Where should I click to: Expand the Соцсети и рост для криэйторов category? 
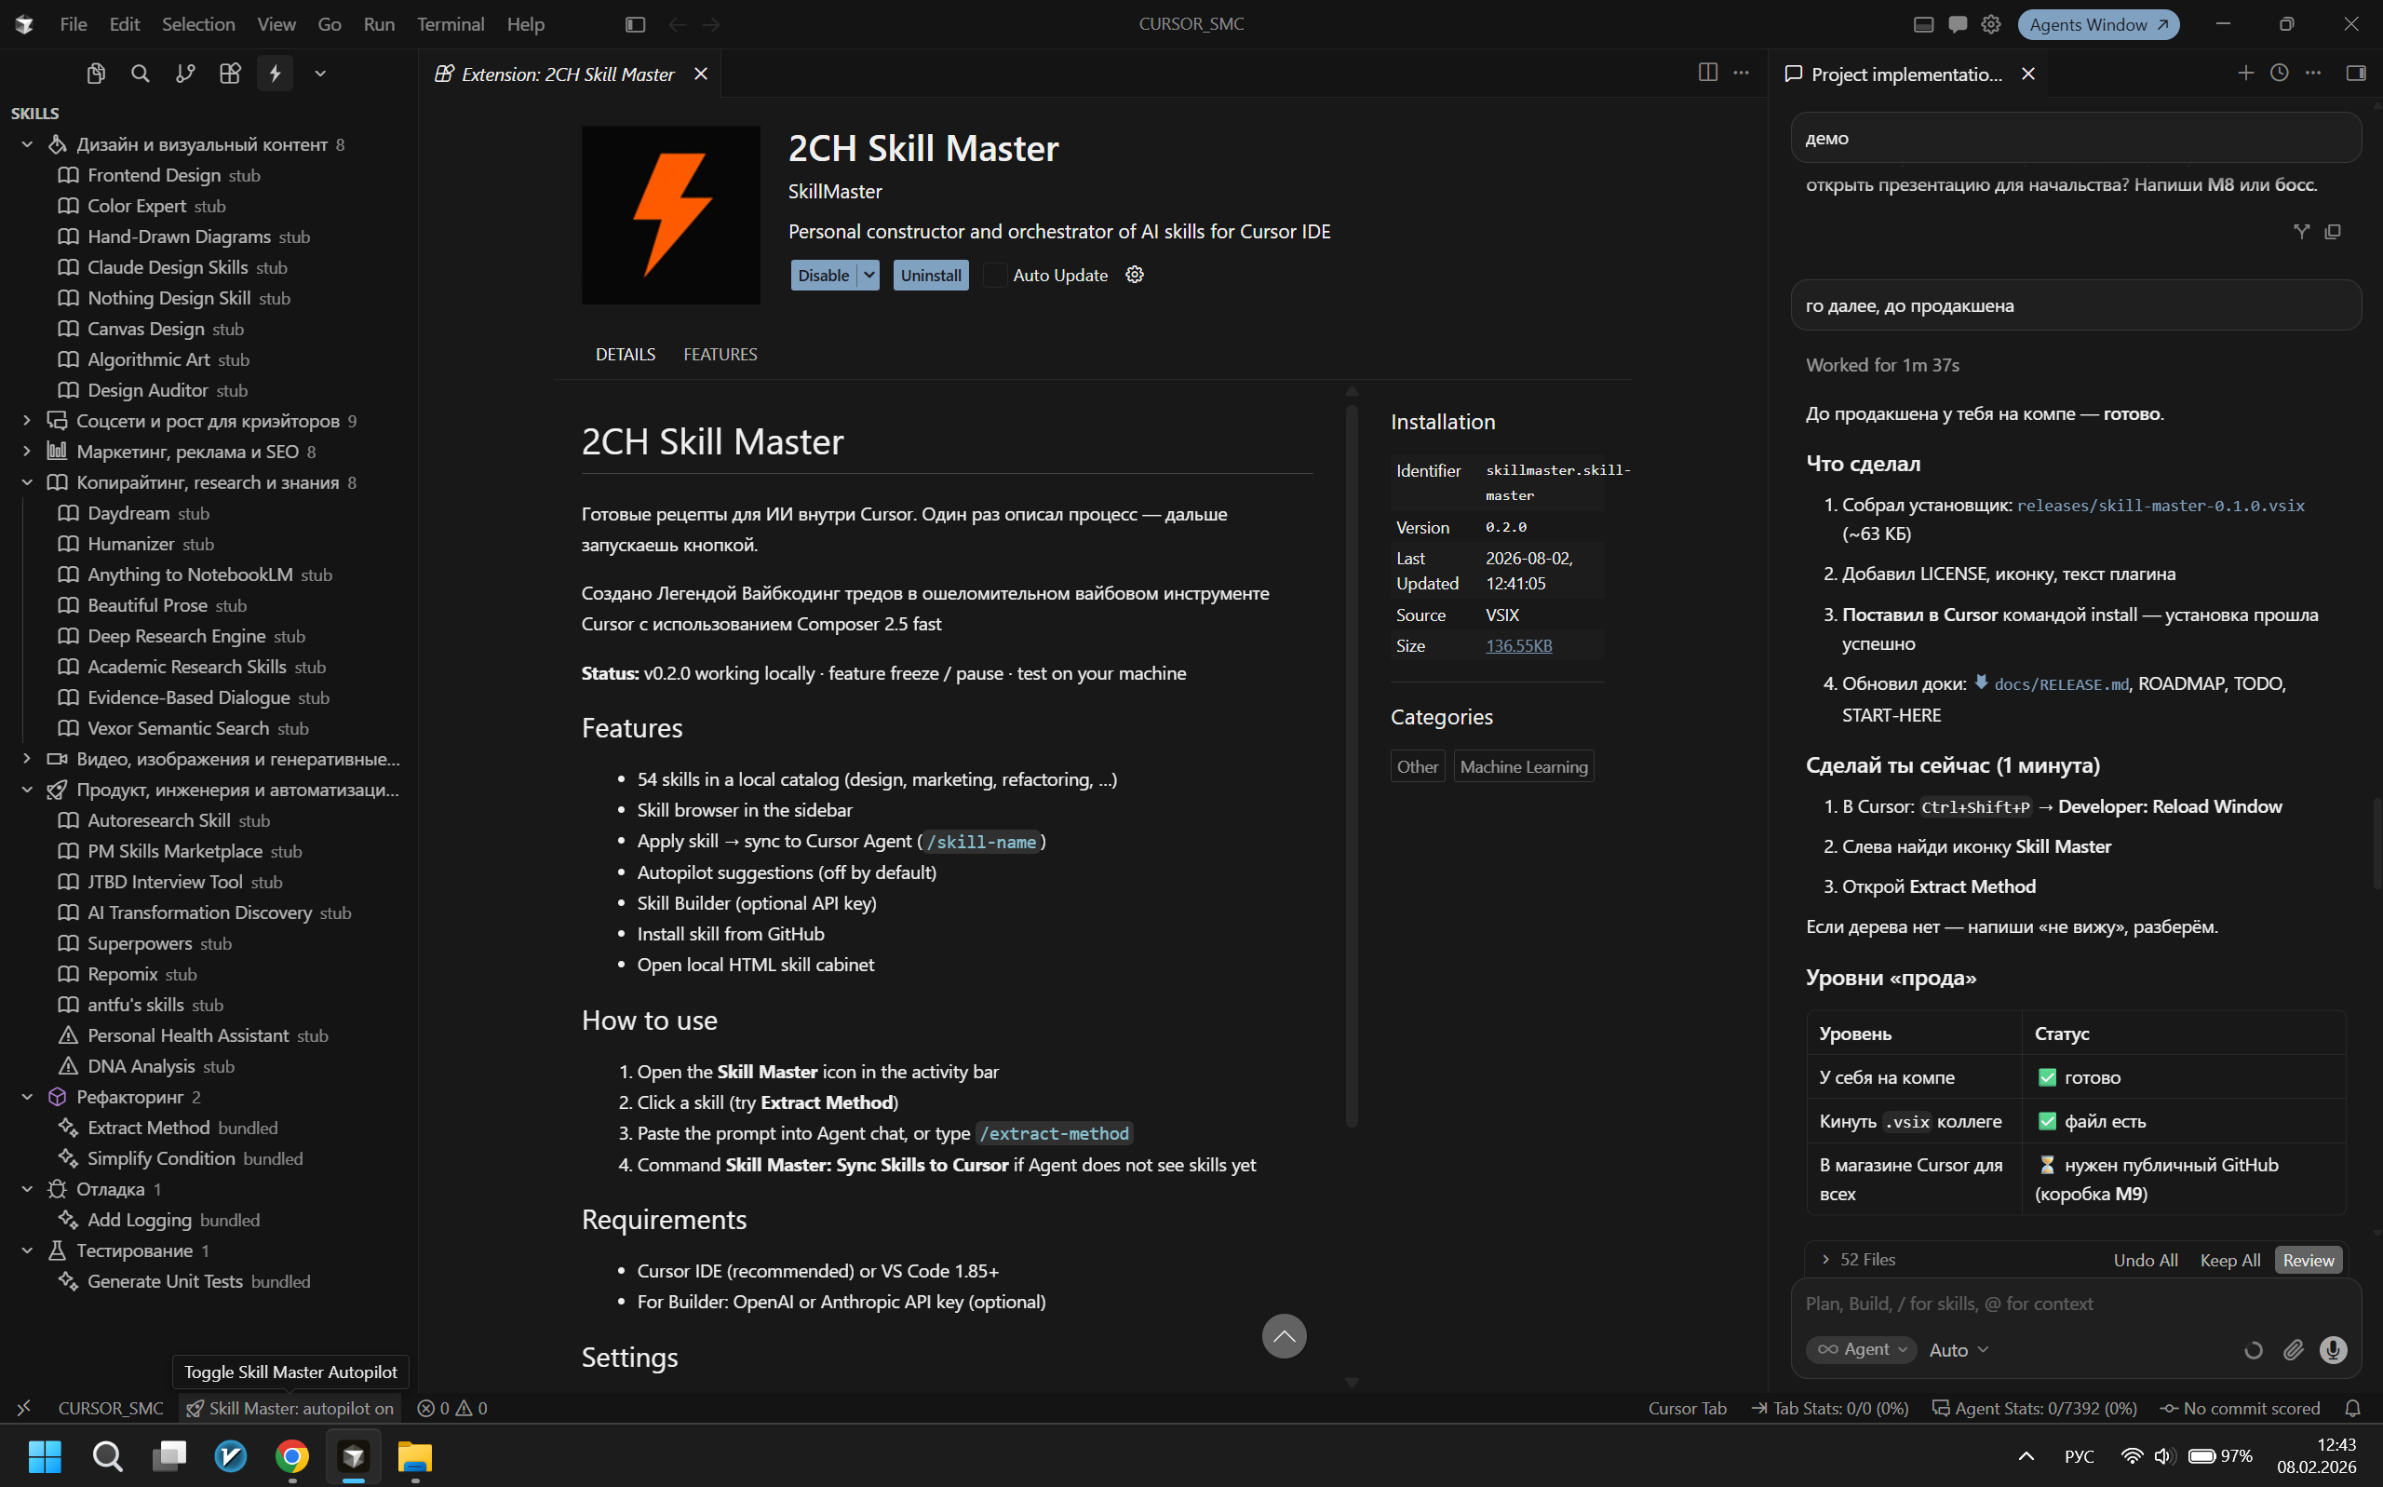[28, 421]
